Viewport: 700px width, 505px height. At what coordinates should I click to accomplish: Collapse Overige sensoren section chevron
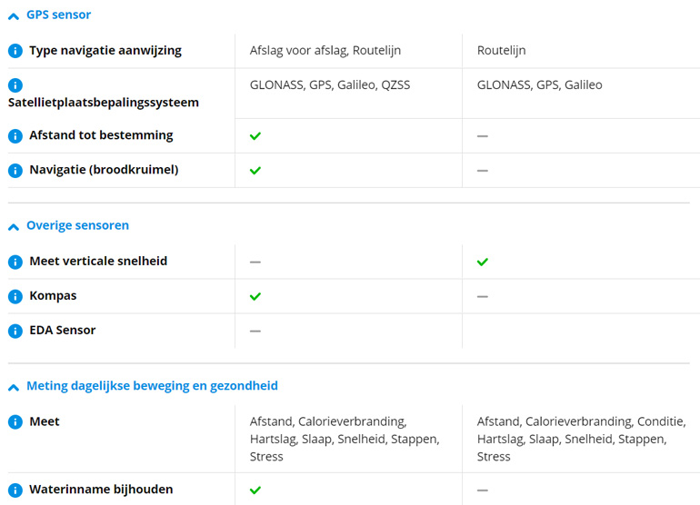click(14, 227)
